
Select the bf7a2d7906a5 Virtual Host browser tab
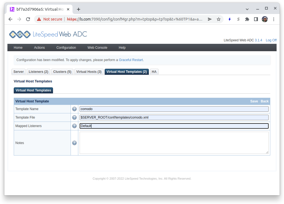pyautogui.click(x=40, y=9)
